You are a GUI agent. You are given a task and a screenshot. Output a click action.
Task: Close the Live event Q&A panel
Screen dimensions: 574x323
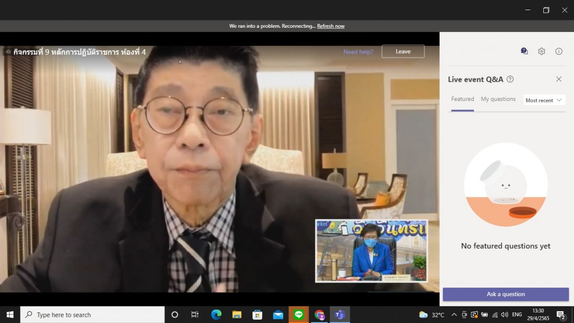click(x=559, y=79)
